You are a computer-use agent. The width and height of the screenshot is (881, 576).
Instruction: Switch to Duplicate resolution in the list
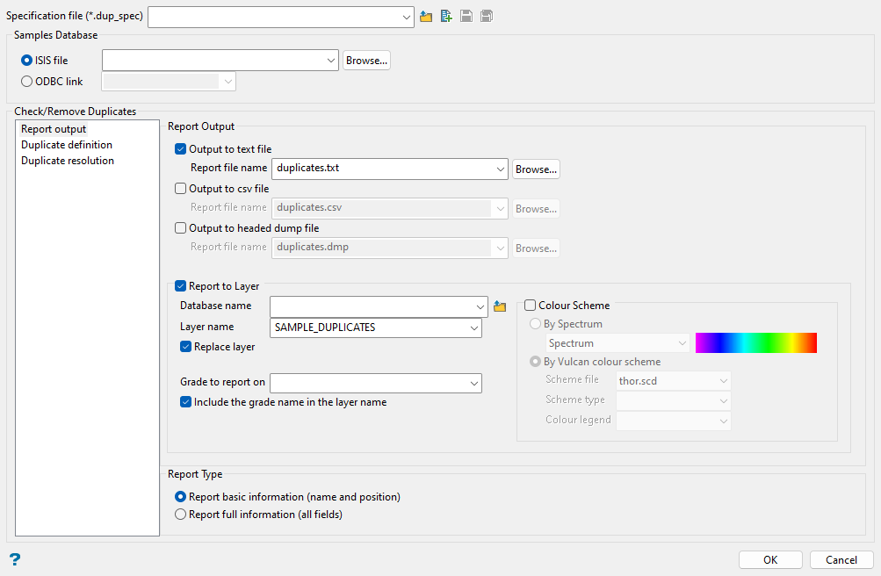(68, 161)
